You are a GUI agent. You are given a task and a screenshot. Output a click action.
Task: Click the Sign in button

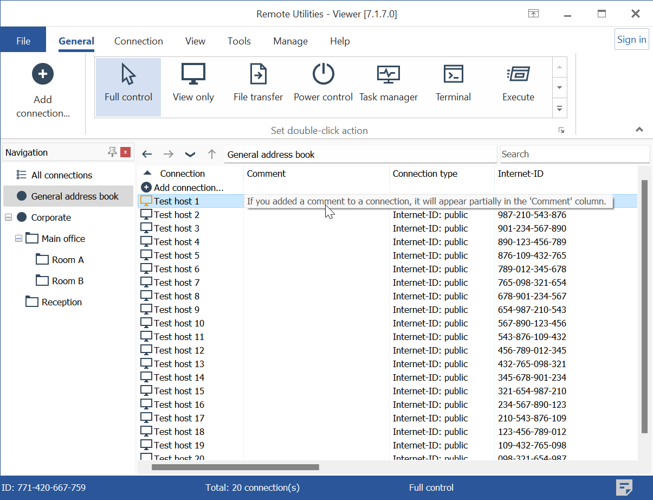point(631,40)
